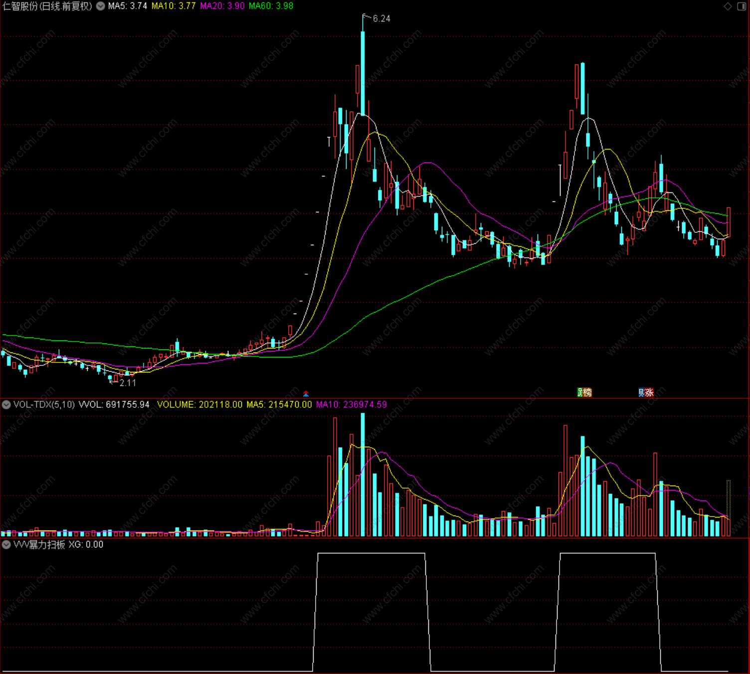Click the volume MA10: 236974.59 label
Screen dimensions: 750x674
pyautogui.click(x=352, y=405)
